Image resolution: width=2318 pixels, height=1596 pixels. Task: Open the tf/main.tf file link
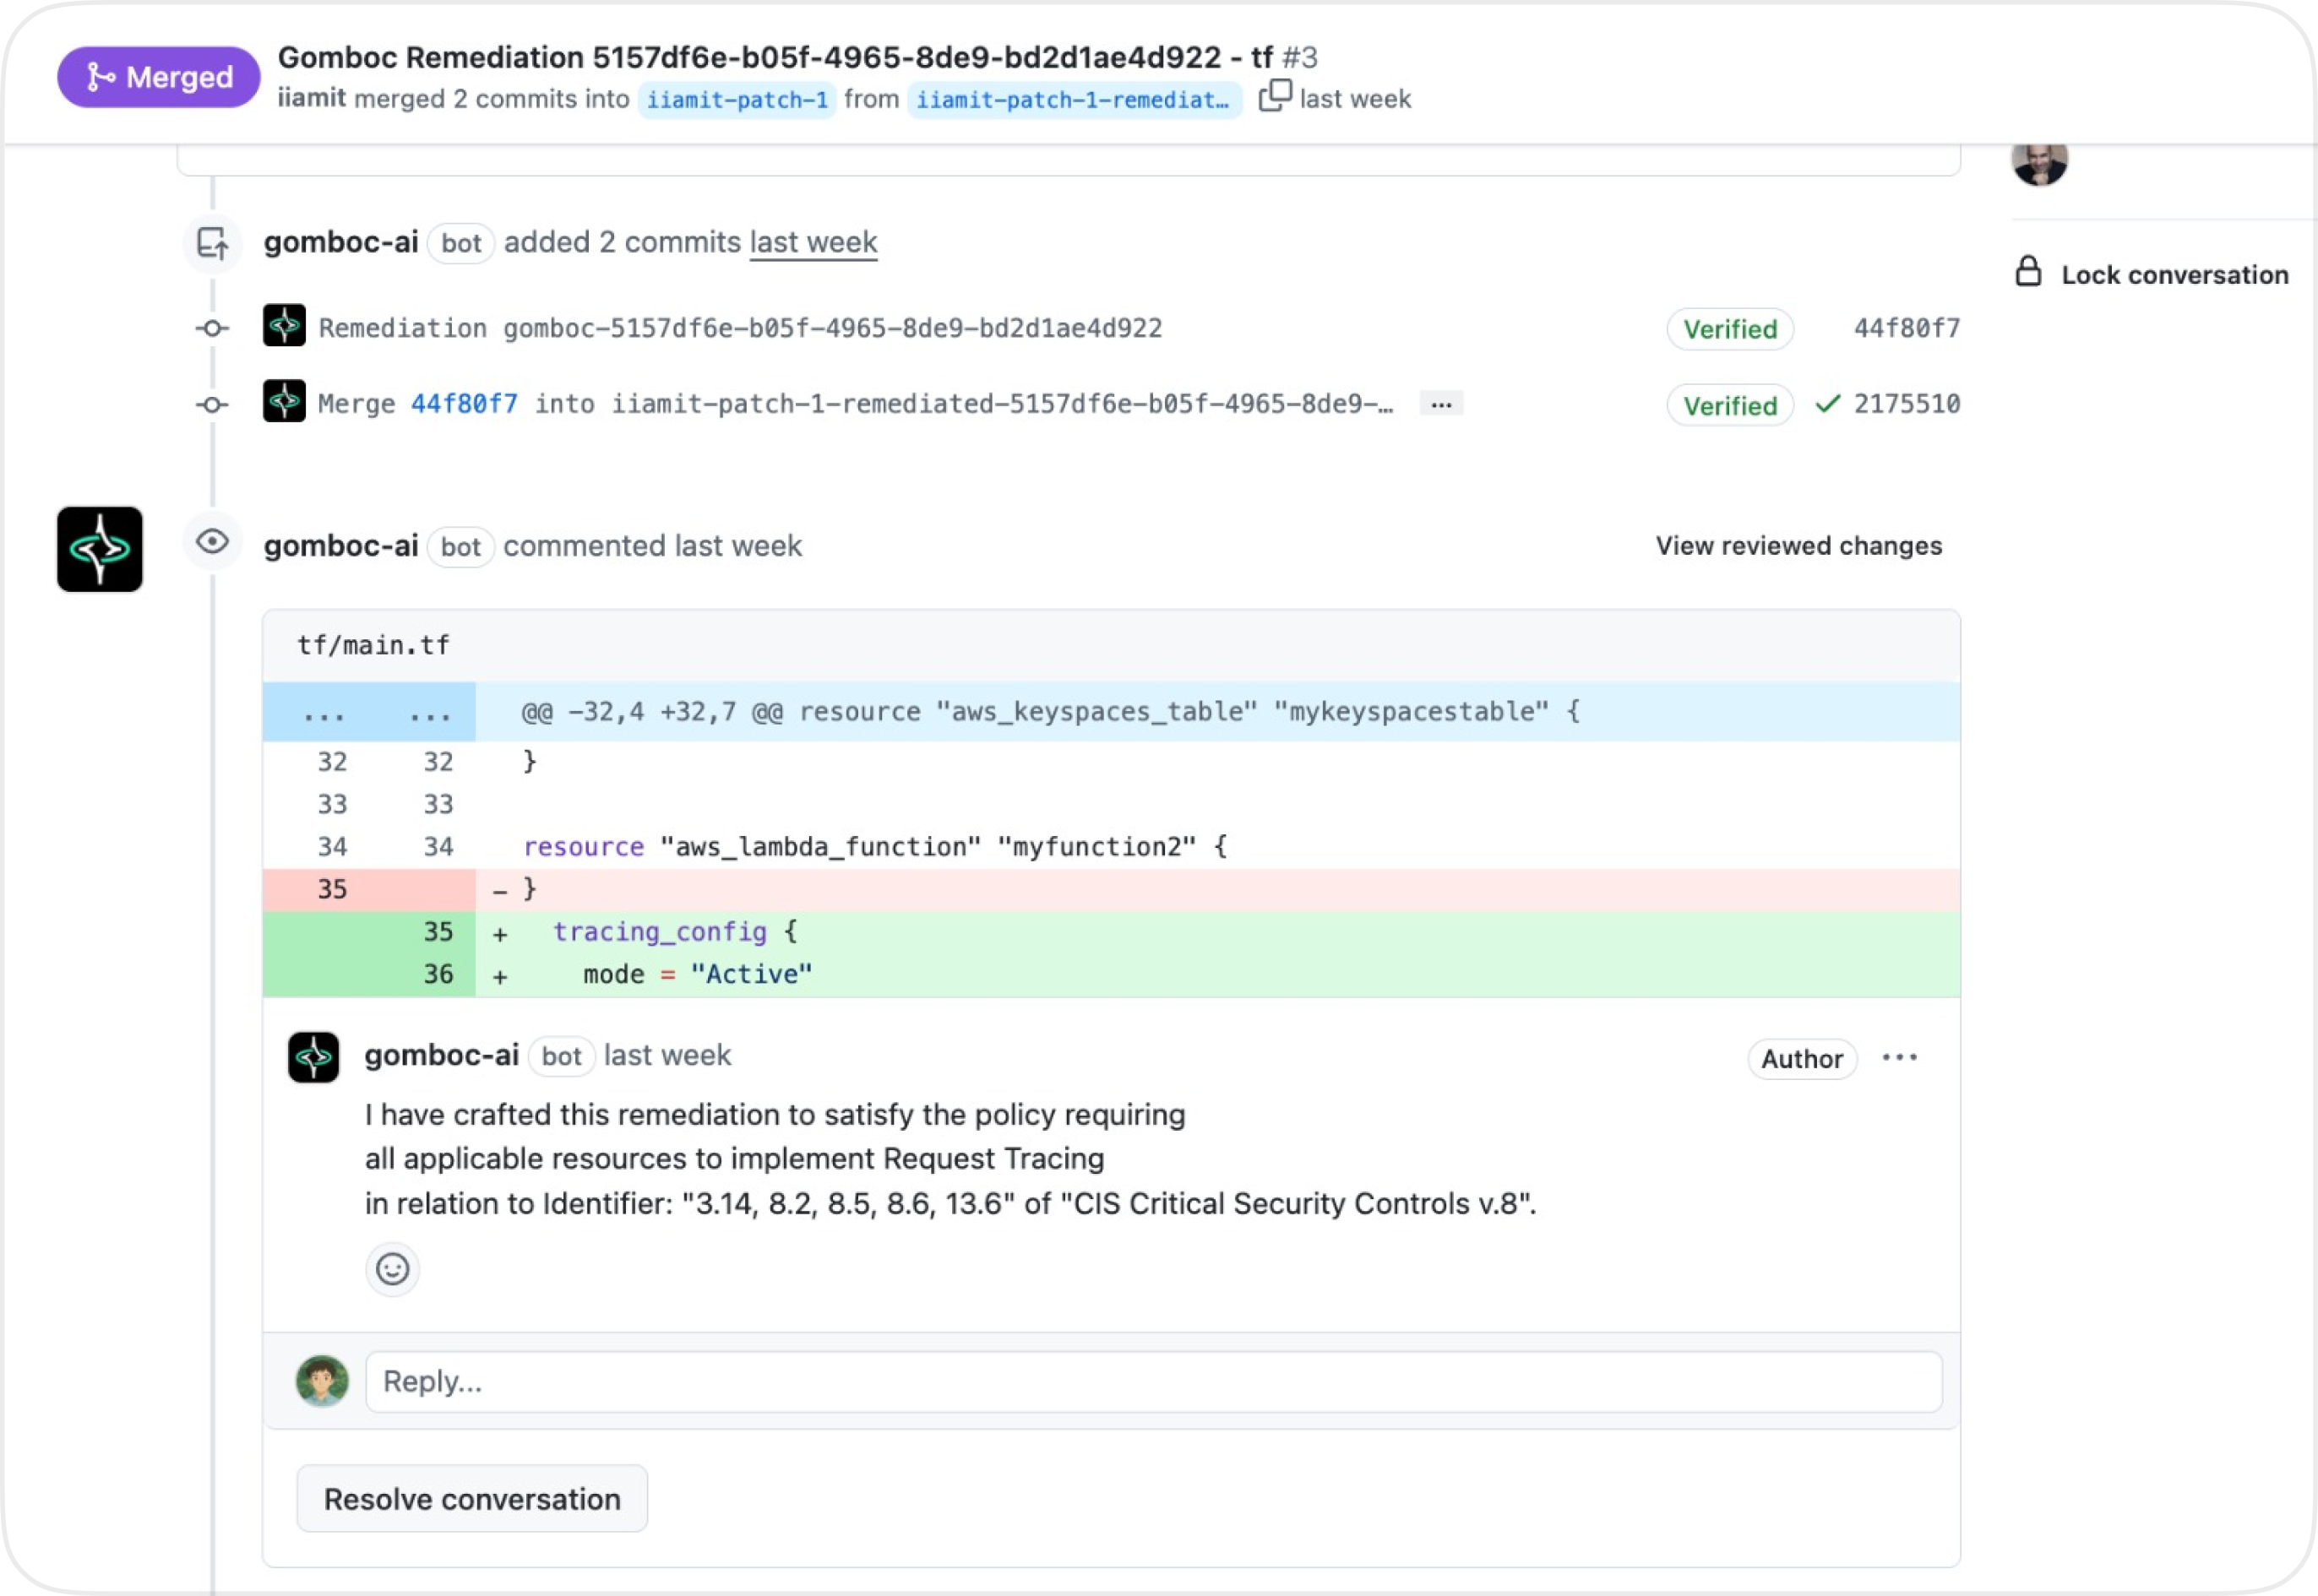point(373,646)
